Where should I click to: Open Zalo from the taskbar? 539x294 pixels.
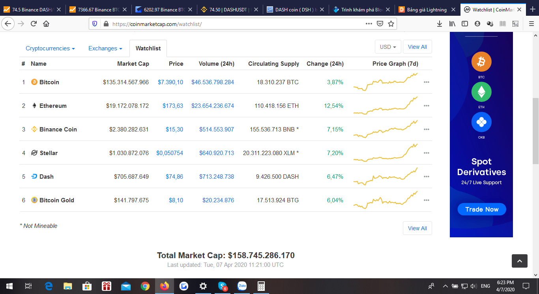242,286
